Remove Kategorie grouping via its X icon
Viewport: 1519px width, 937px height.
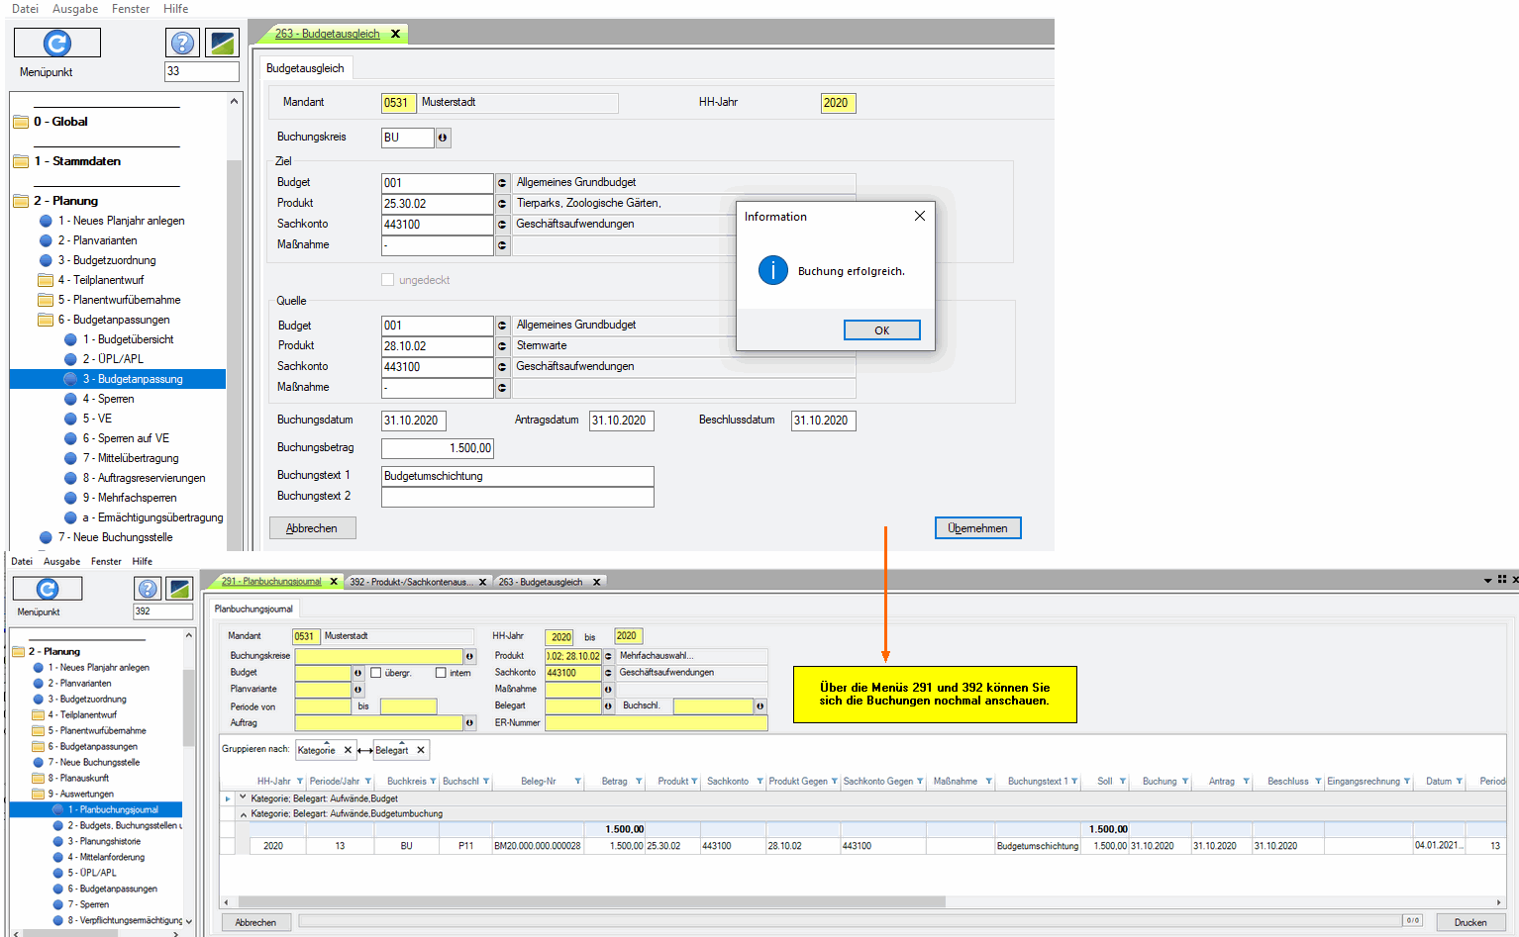(348, 750)
